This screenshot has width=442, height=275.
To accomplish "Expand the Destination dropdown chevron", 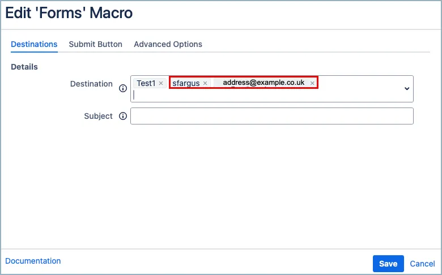I will click(407, 89).
